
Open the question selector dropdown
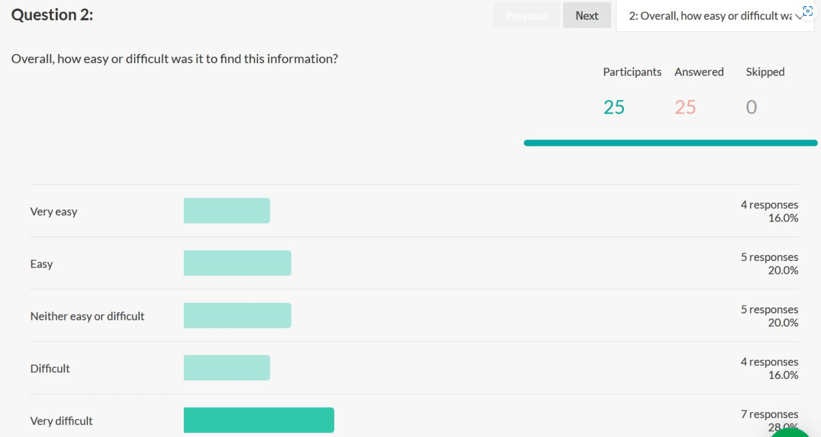point(714,16)
